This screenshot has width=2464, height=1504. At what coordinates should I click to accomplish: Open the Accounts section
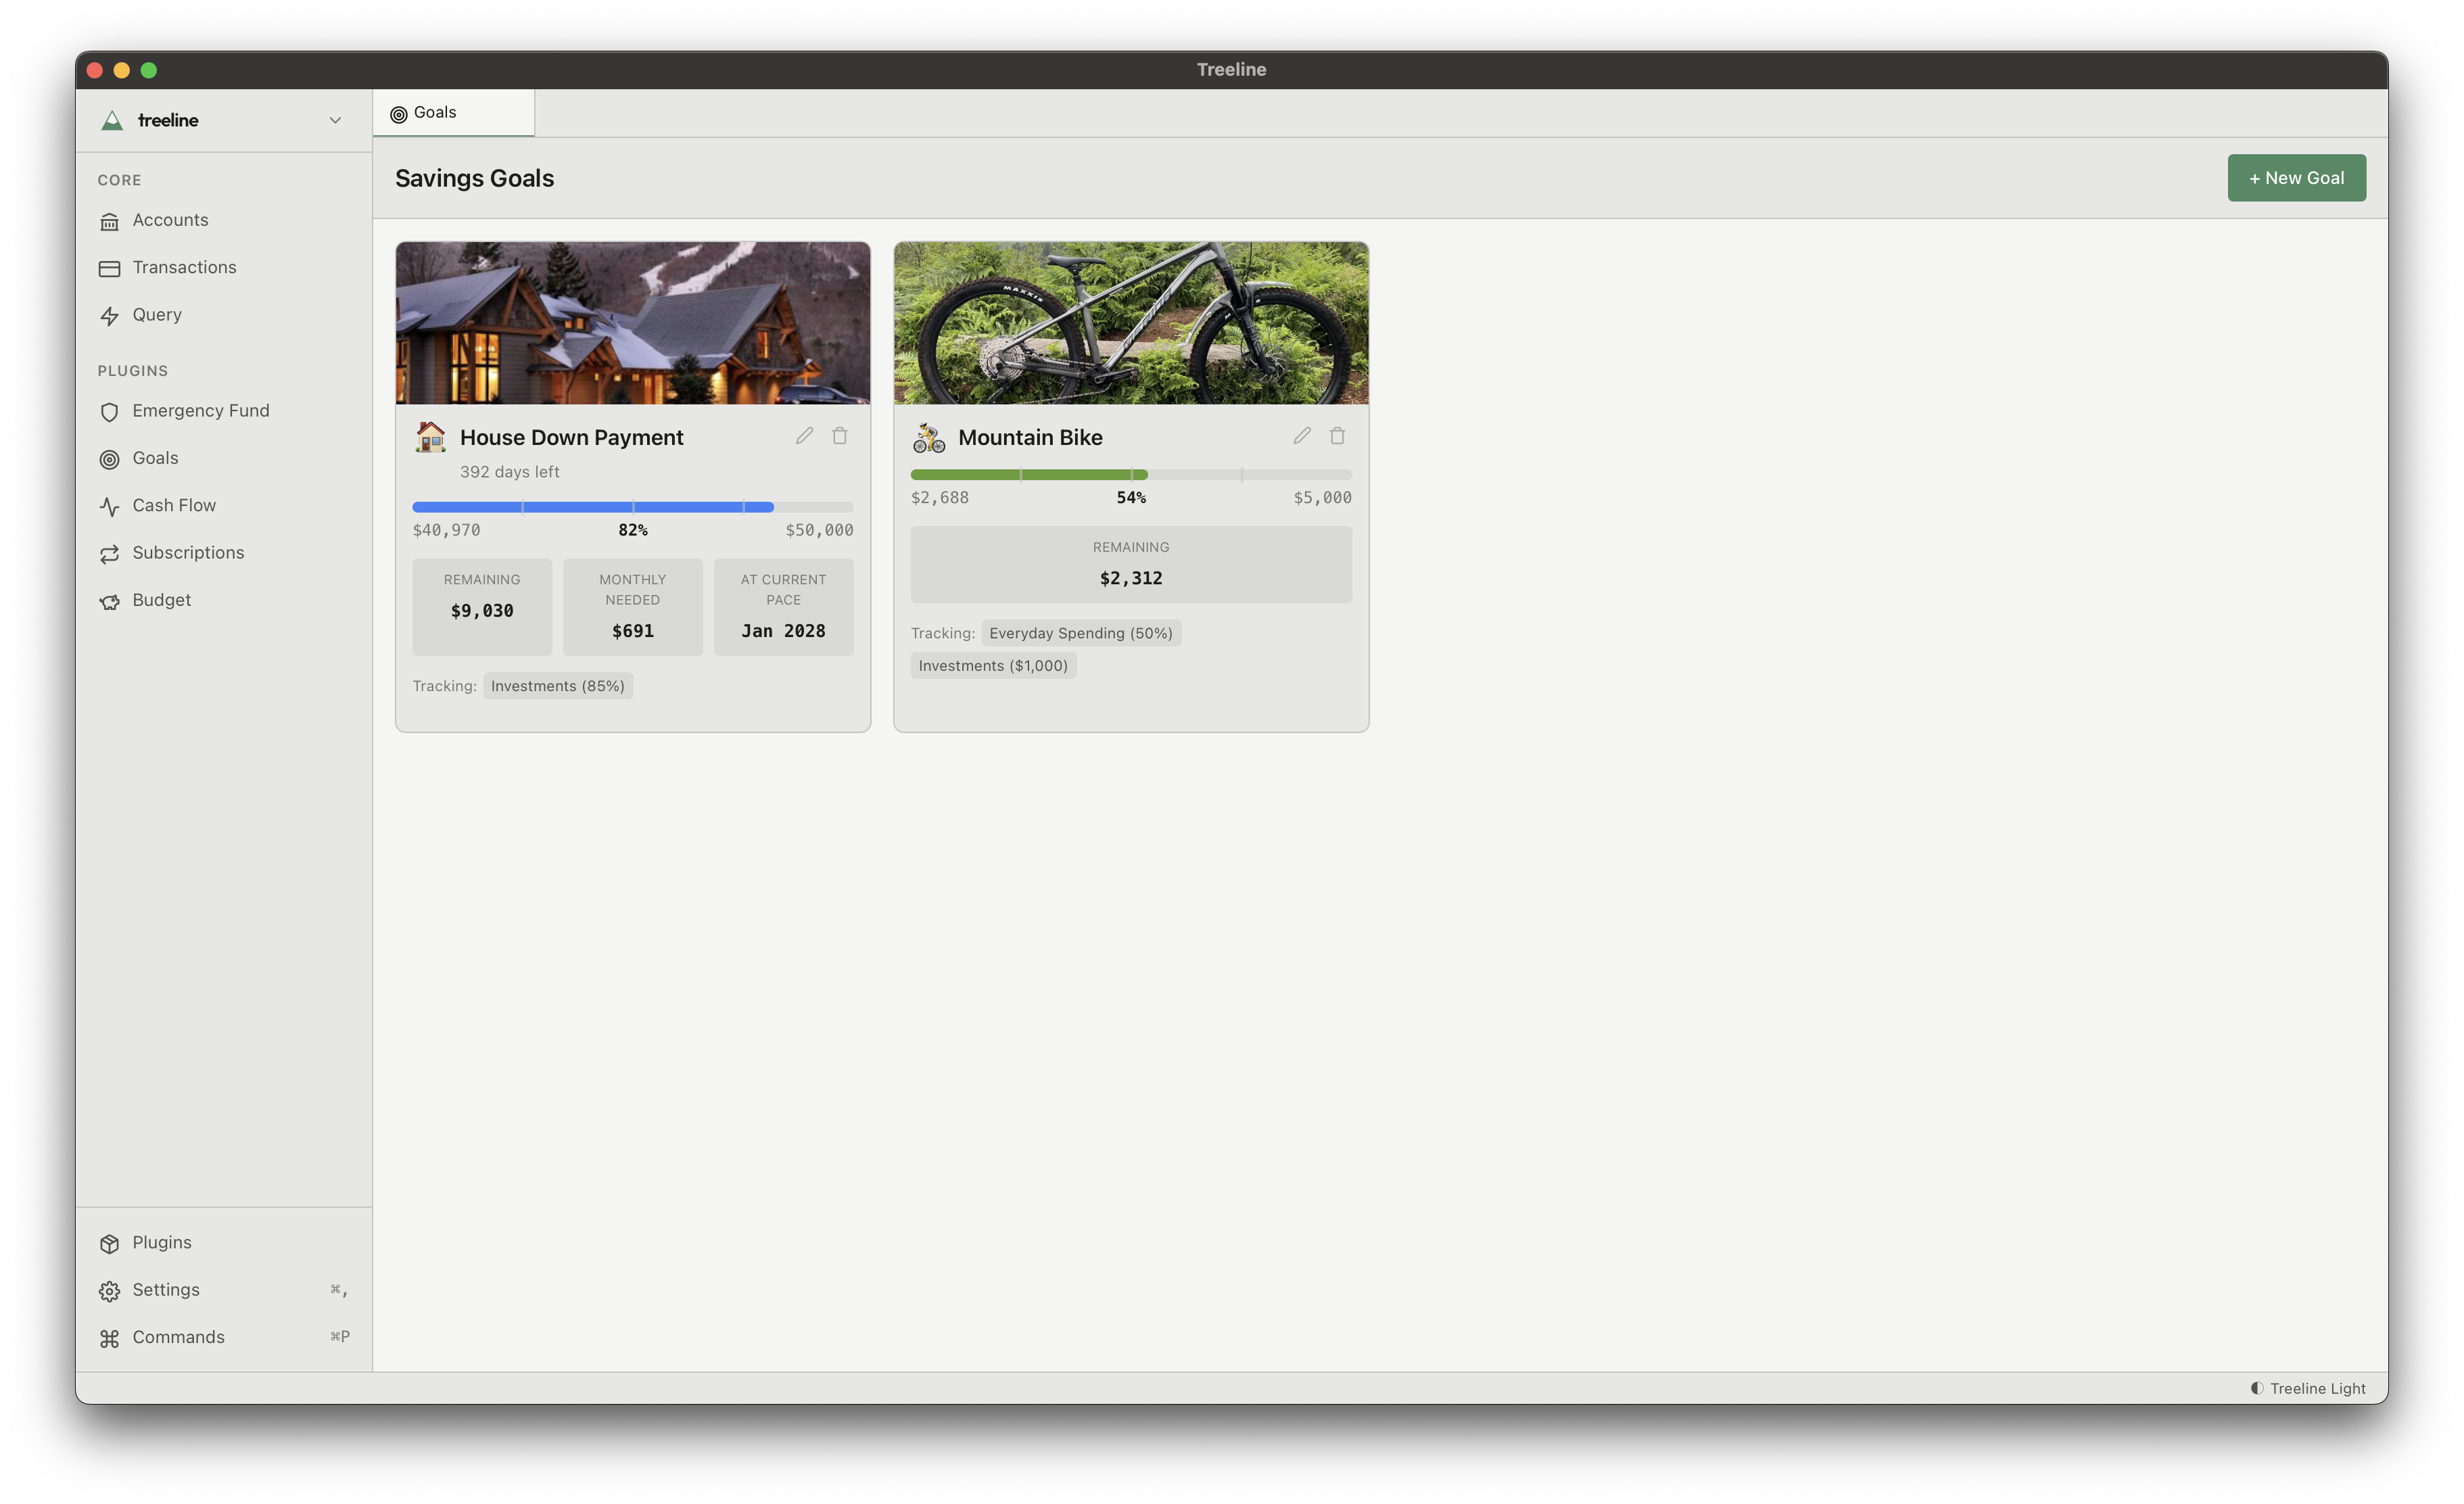click(x=170, y=220)
